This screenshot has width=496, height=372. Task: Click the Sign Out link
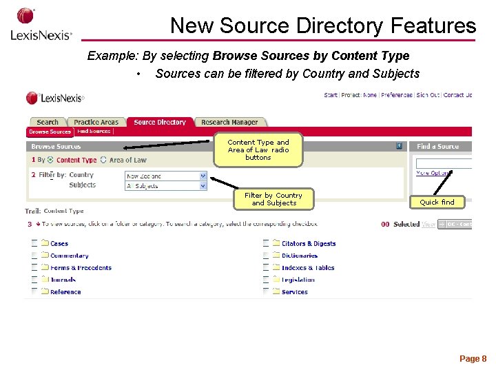pos(428,95)
